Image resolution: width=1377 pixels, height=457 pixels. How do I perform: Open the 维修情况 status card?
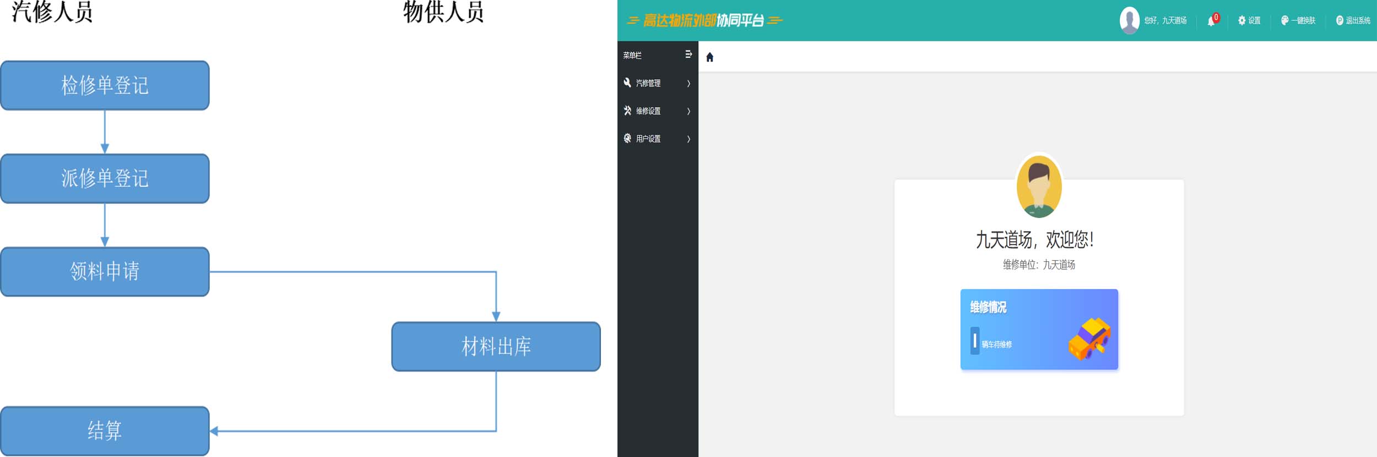[x=1039, y=329]
